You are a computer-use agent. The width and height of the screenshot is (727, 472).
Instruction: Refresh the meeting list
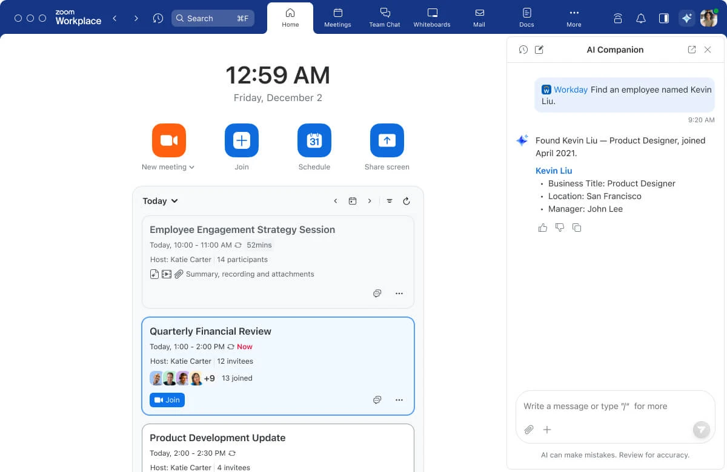pyautogui.click(x=407, y=201)
